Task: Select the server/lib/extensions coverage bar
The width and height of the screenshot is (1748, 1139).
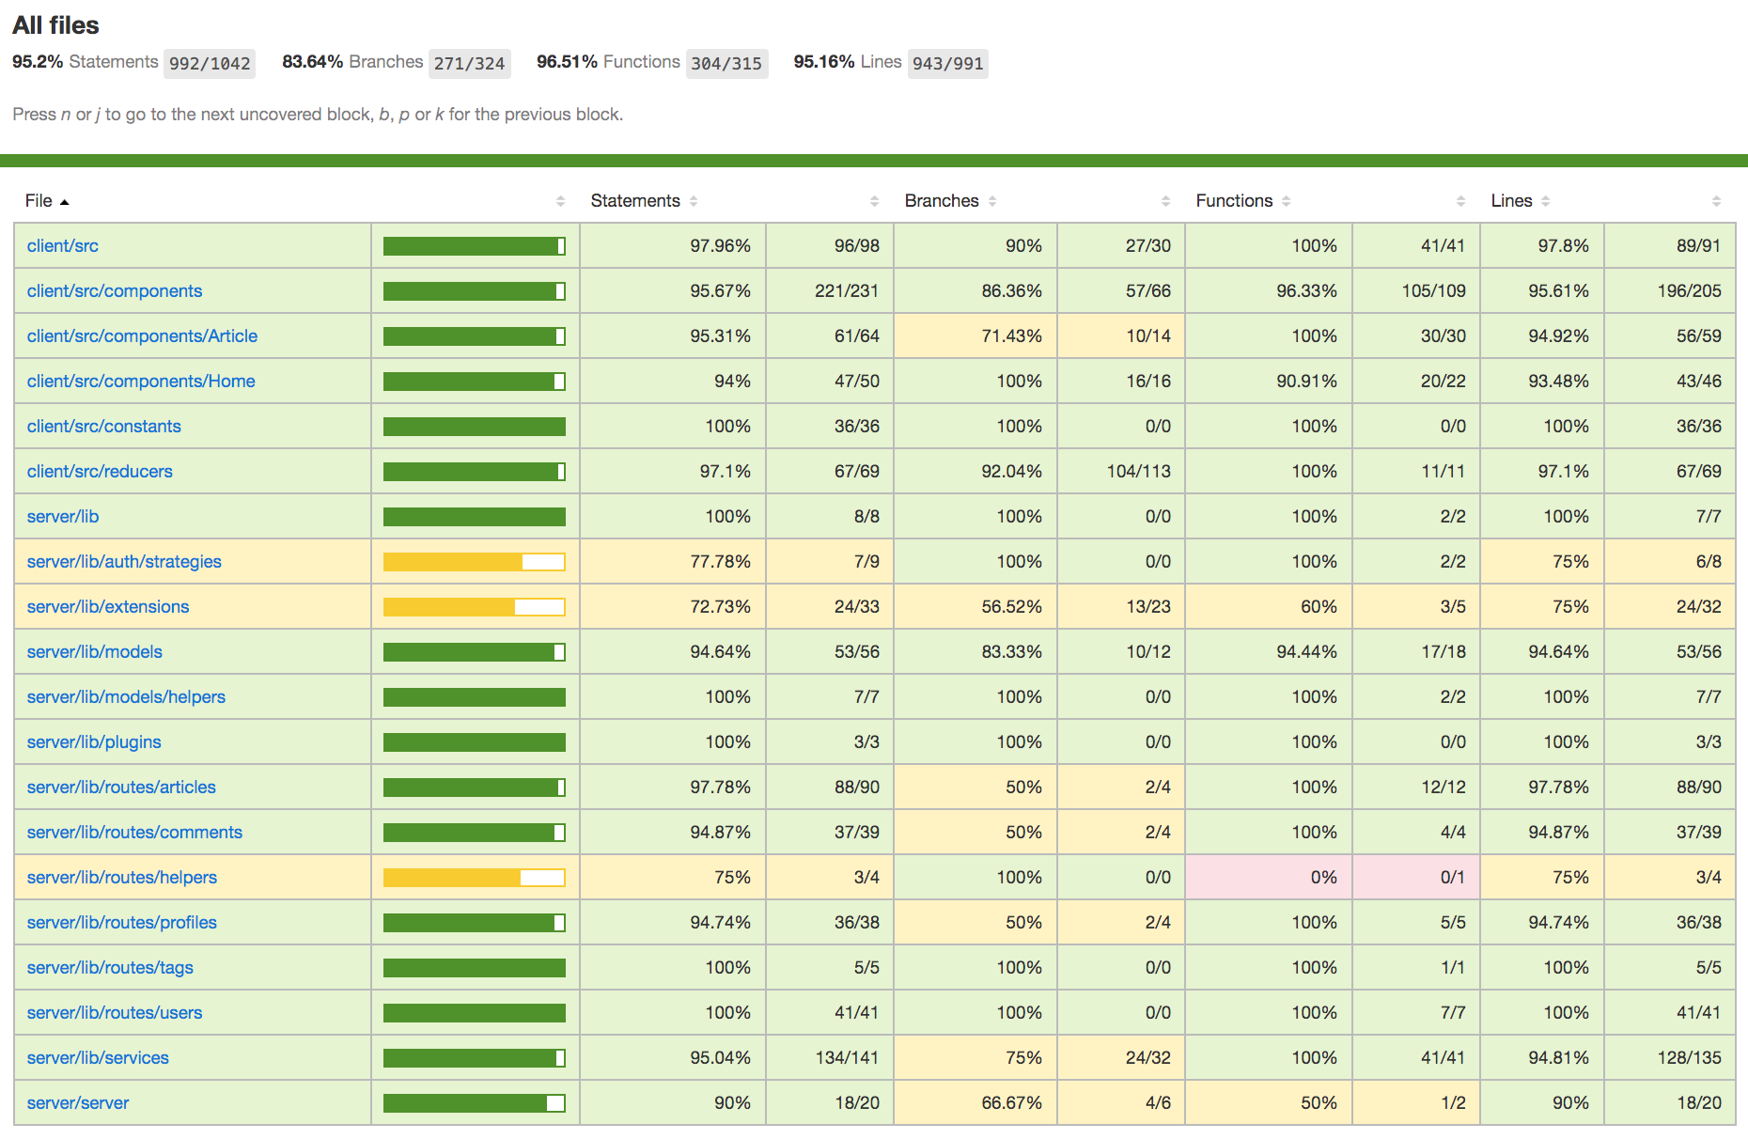Action: [474, 606]
